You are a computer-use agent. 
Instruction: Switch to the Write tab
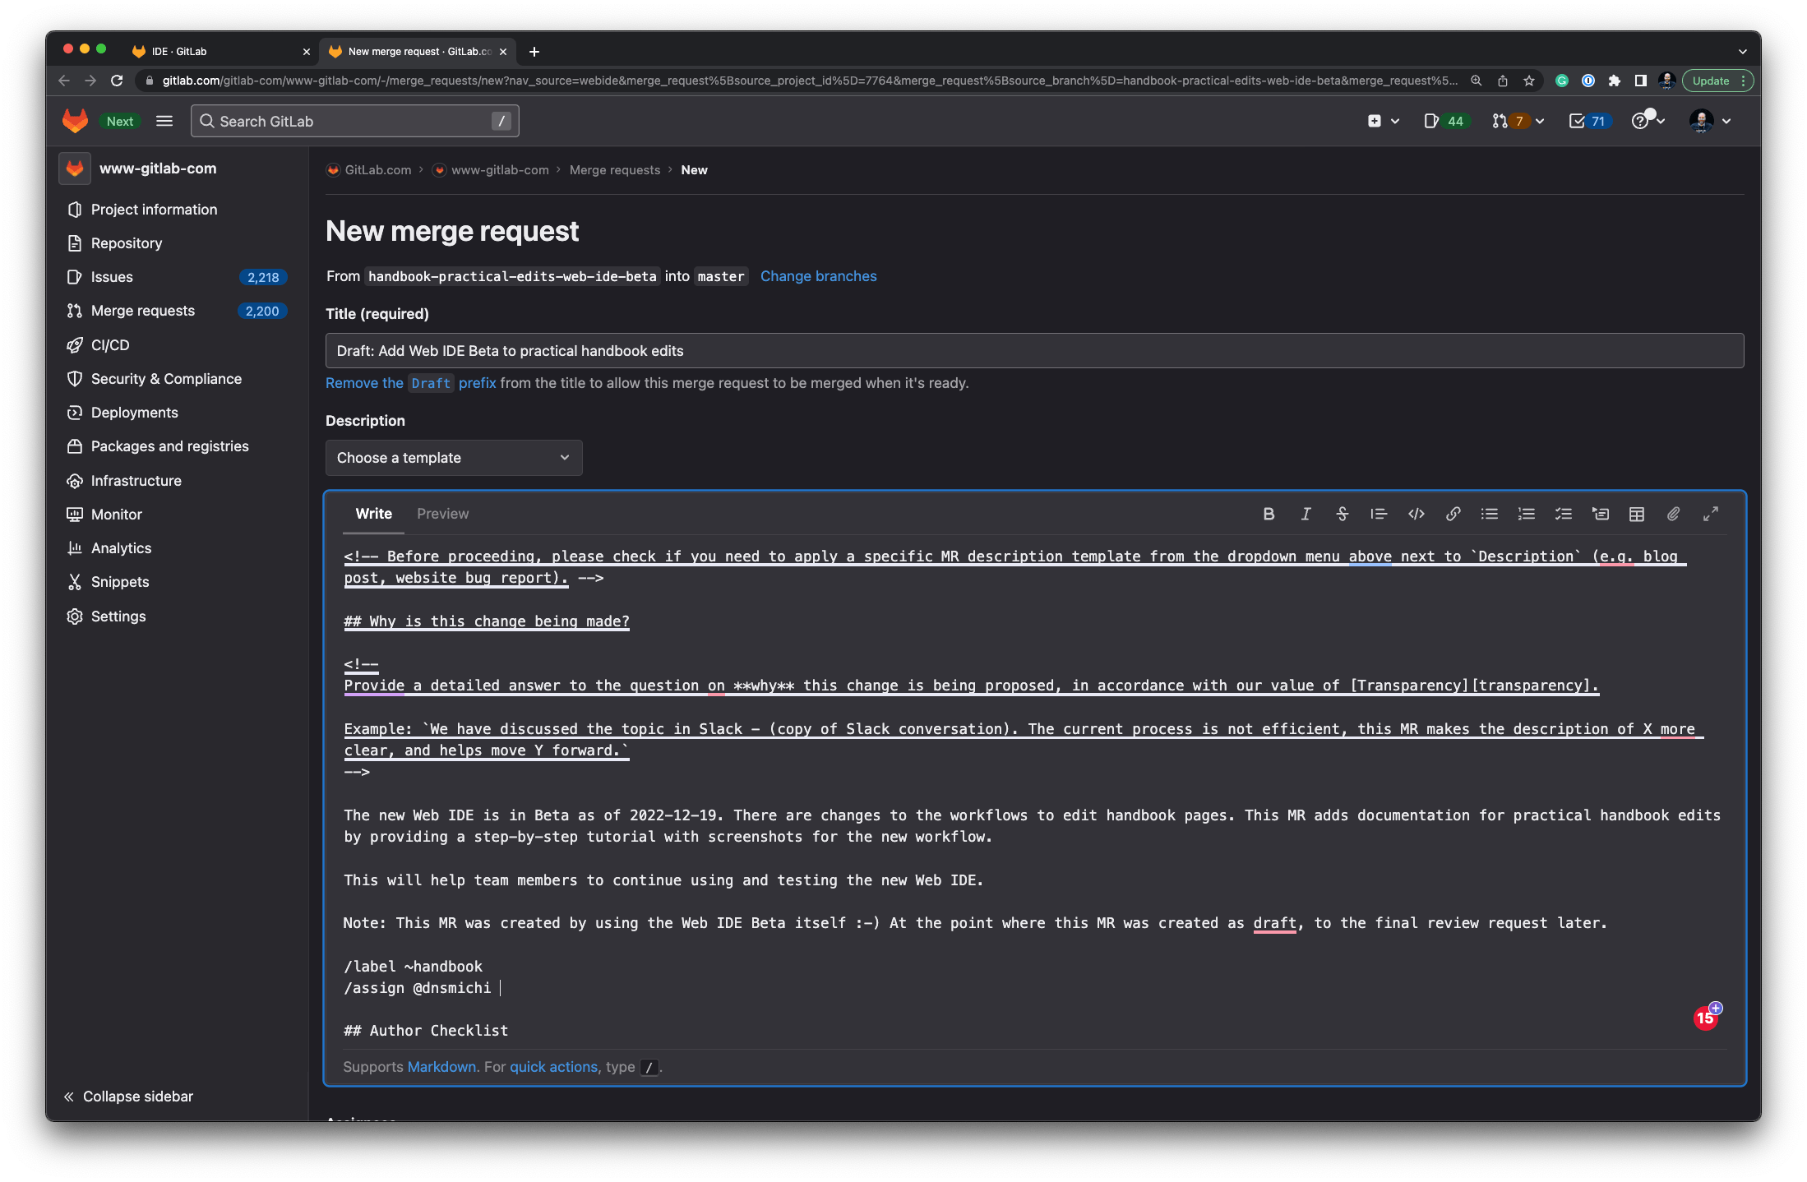[x=373, y=513]
